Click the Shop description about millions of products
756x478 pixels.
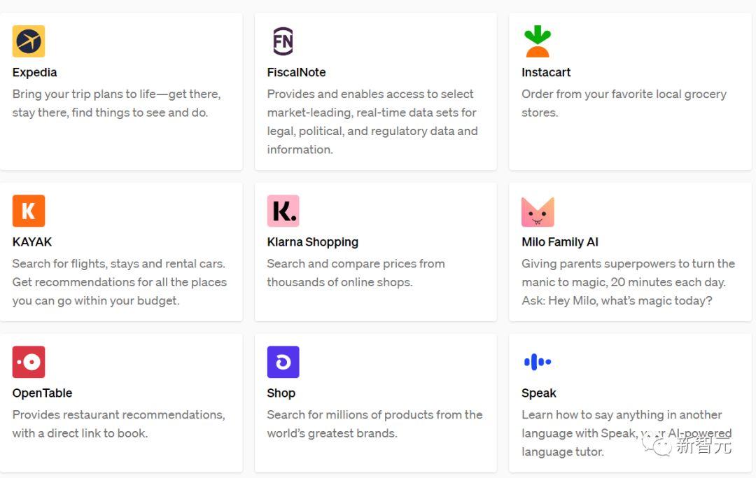[374, 424]
